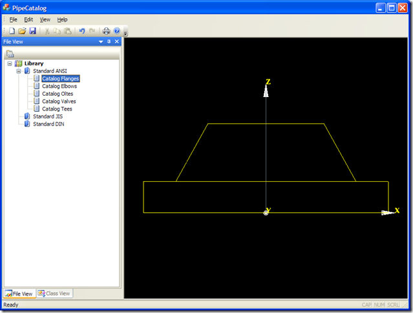Viewport: 413px width, 313px height.
Task: Click the File View panel toolbar icon
Action: point(10,54)
